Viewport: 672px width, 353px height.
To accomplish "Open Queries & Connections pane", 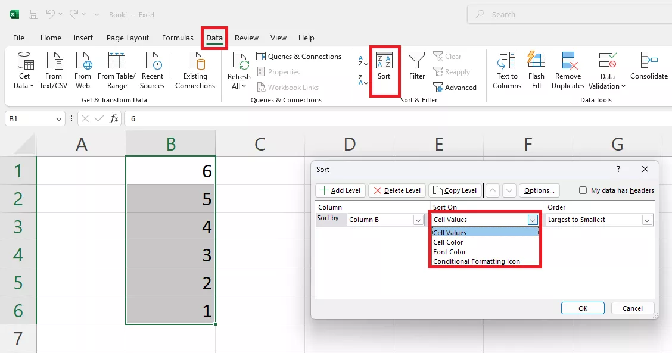I will pos(299,57).
